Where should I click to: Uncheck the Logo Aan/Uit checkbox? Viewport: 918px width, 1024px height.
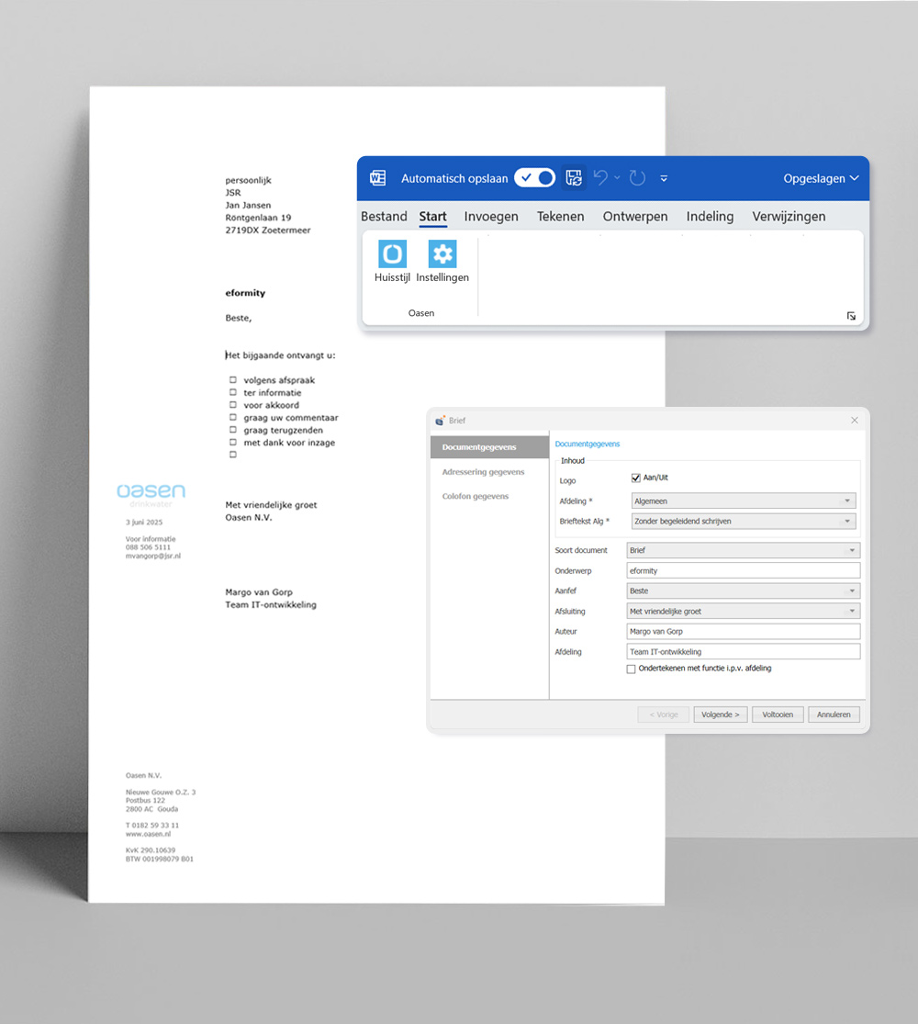click(636, 478)
